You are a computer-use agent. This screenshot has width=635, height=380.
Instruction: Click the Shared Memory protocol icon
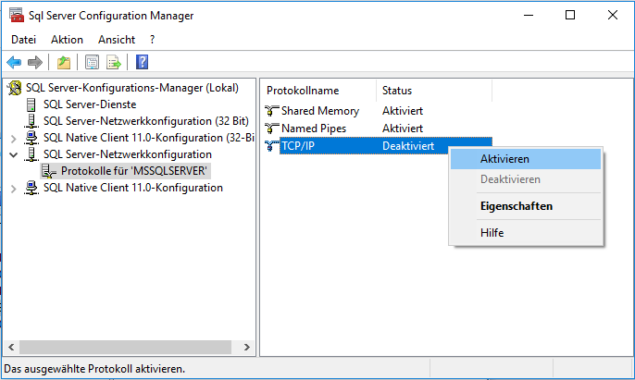[271, 111]
